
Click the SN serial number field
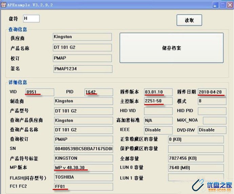tap(83, 149)
